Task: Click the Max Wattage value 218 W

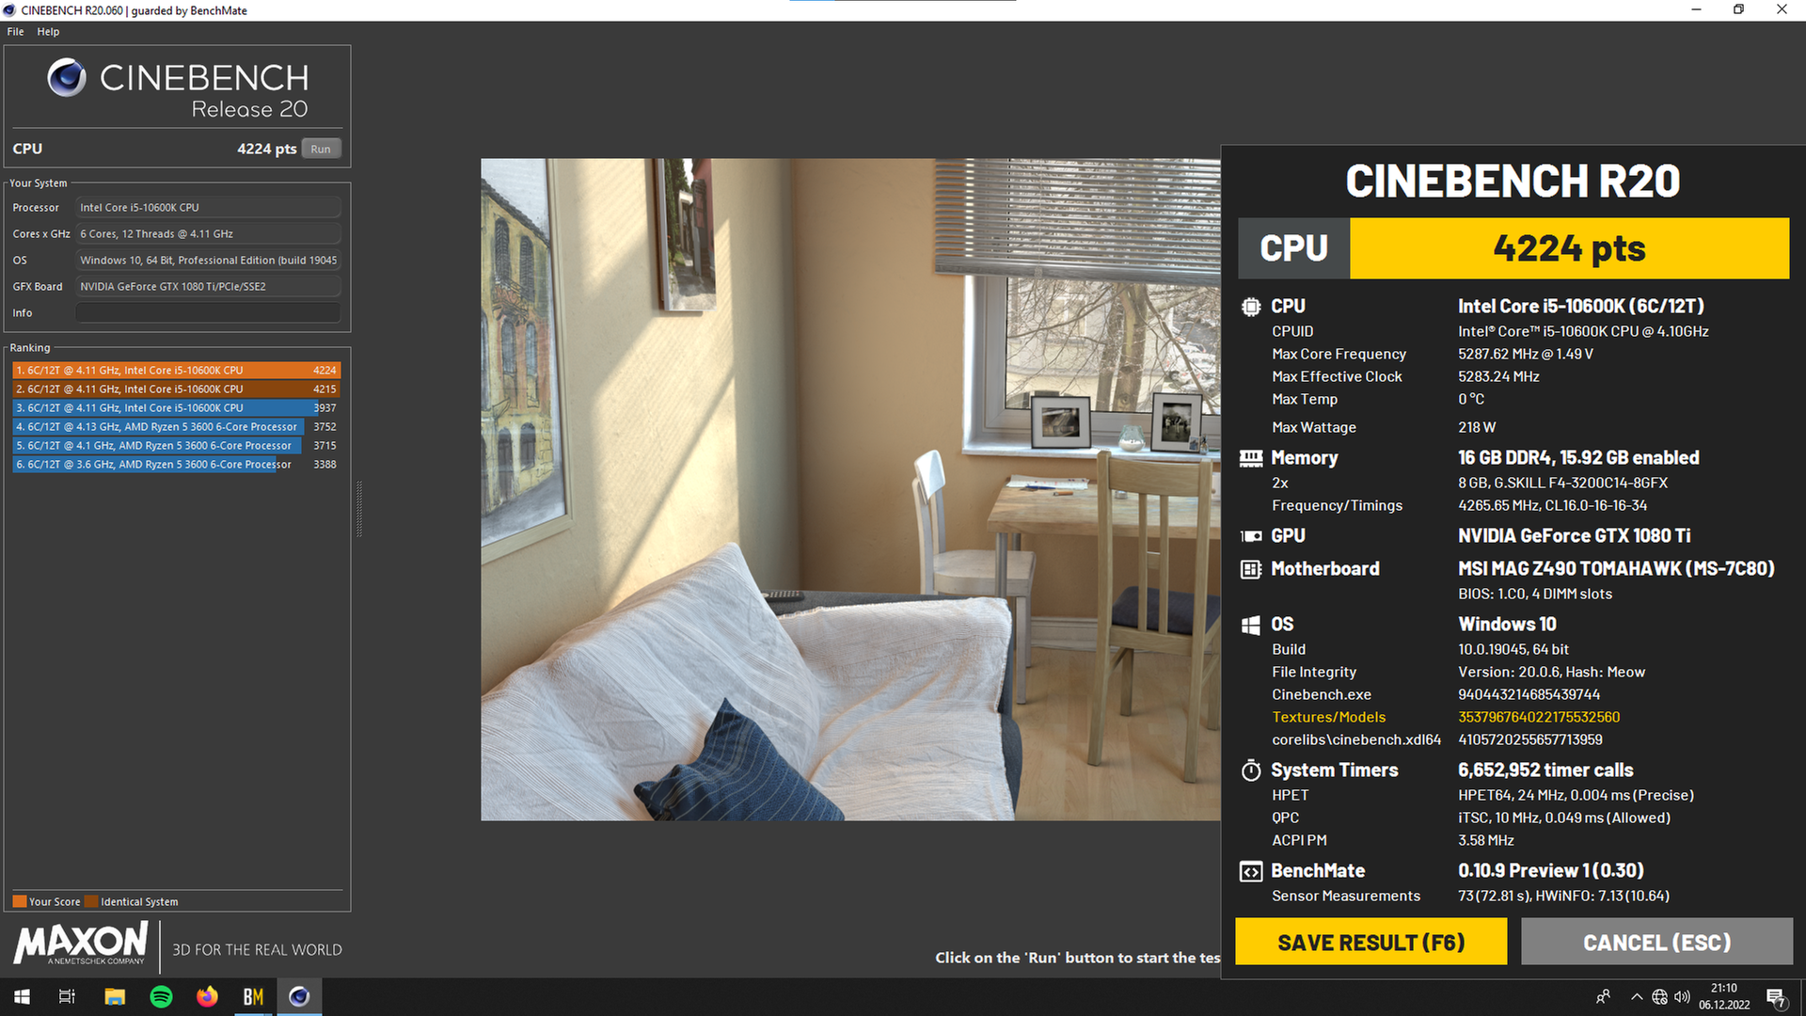Action: coord(1477,428)
